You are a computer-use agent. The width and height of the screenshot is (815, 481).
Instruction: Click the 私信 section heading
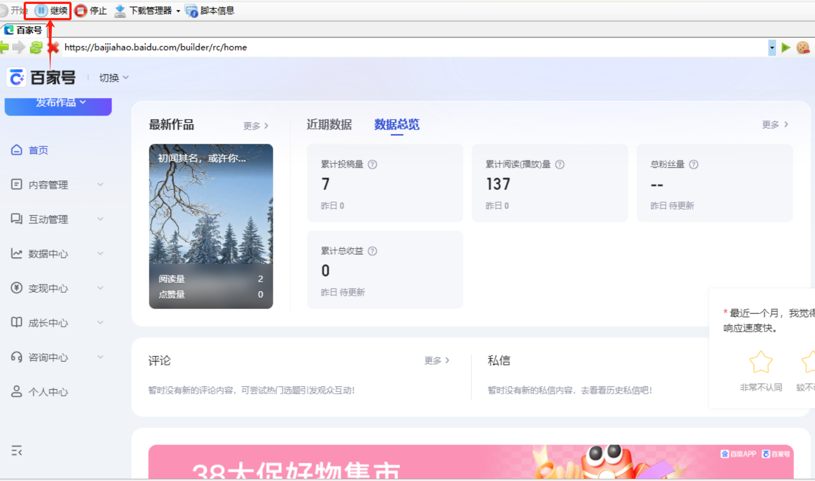click(499, 360)
